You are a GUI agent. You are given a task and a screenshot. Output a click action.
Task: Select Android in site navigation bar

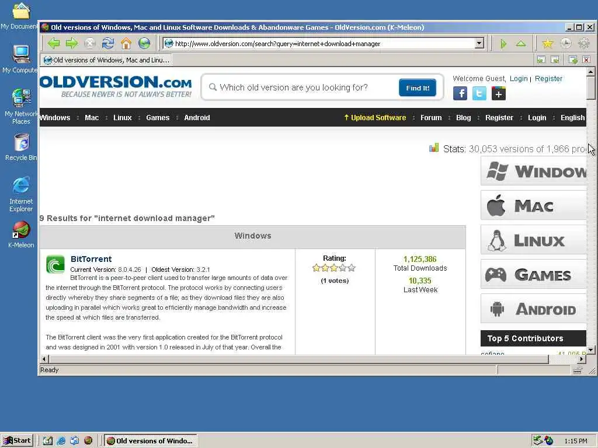coord(197,118)
